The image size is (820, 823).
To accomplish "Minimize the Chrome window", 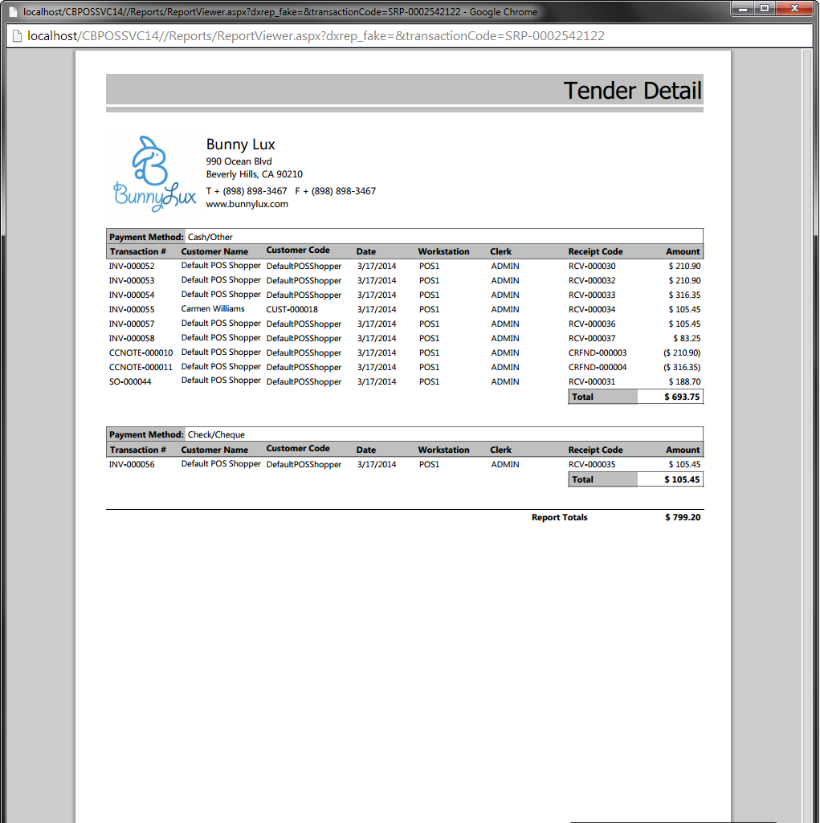I will (743, 8).
